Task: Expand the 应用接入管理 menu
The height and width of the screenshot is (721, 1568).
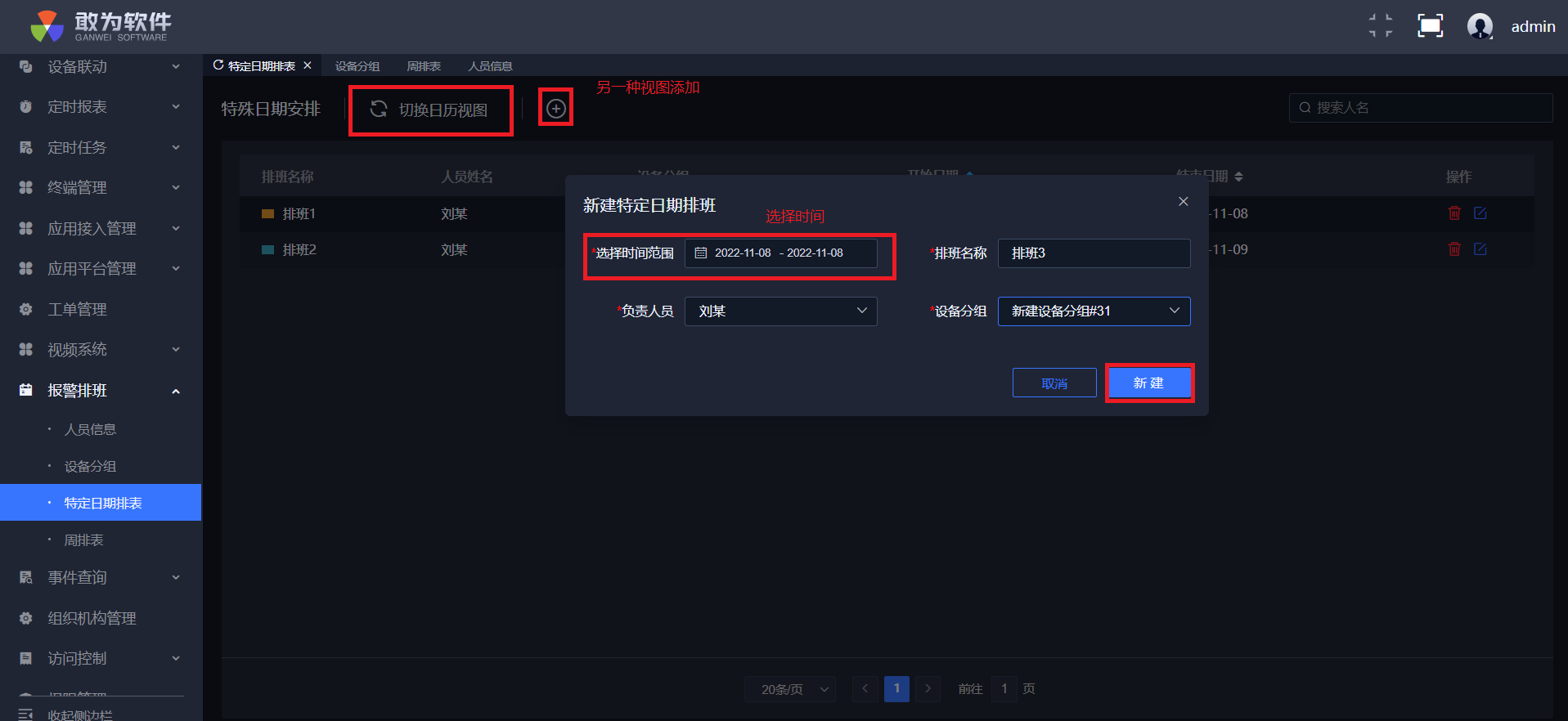Action: click(x=176, y=229)
